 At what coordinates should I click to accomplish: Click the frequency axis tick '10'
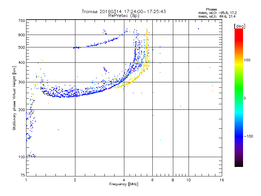point(189,180)
